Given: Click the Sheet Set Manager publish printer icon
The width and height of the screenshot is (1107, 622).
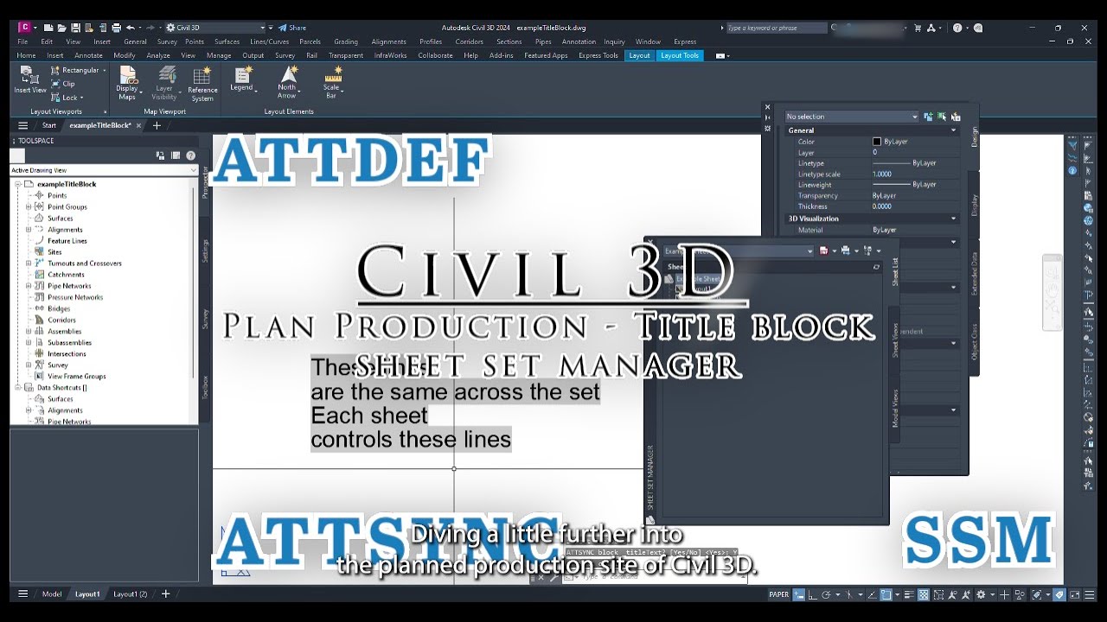Looking at the screenshot, I should 846,251.
